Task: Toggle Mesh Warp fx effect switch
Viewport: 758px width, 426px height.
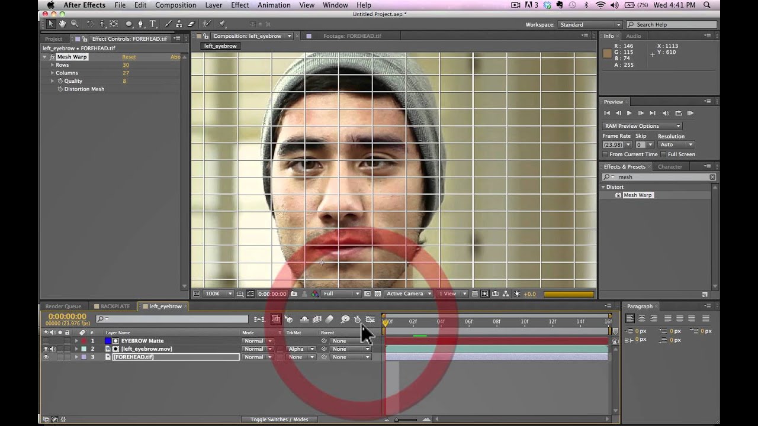Action: [x=52, y=57]
